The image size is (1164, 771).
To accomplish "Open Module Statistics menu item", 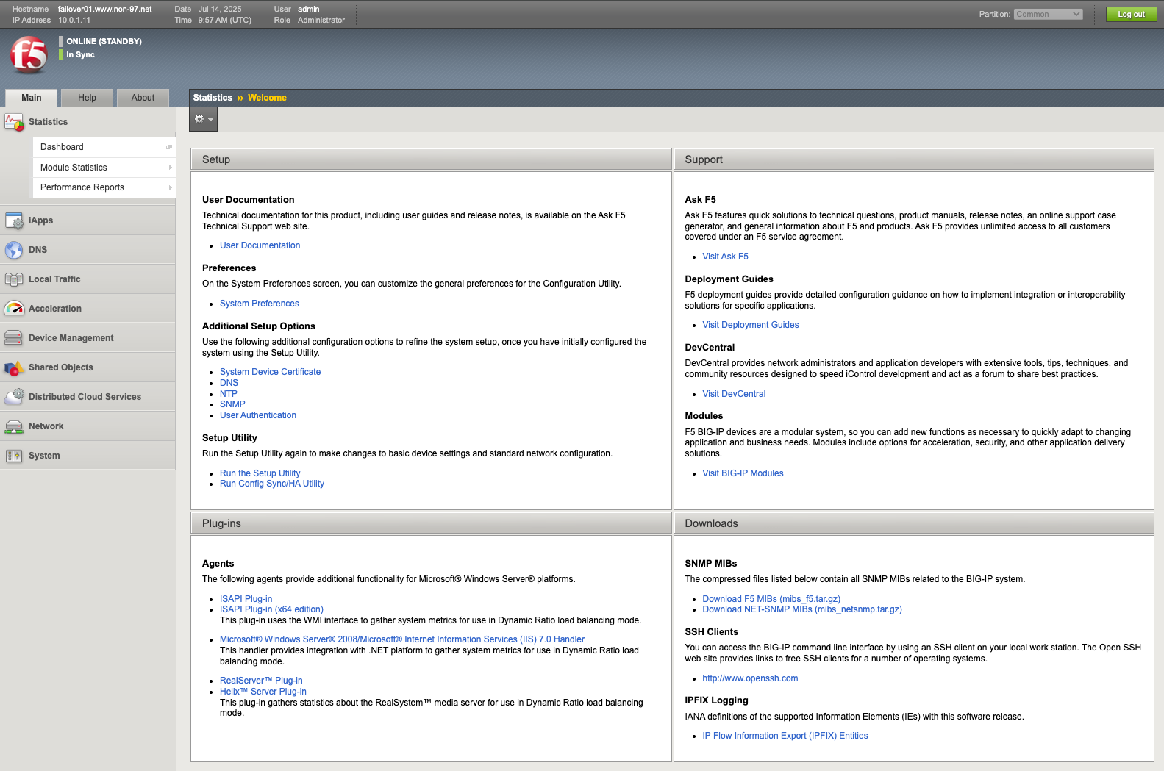I will pos(103,168).
